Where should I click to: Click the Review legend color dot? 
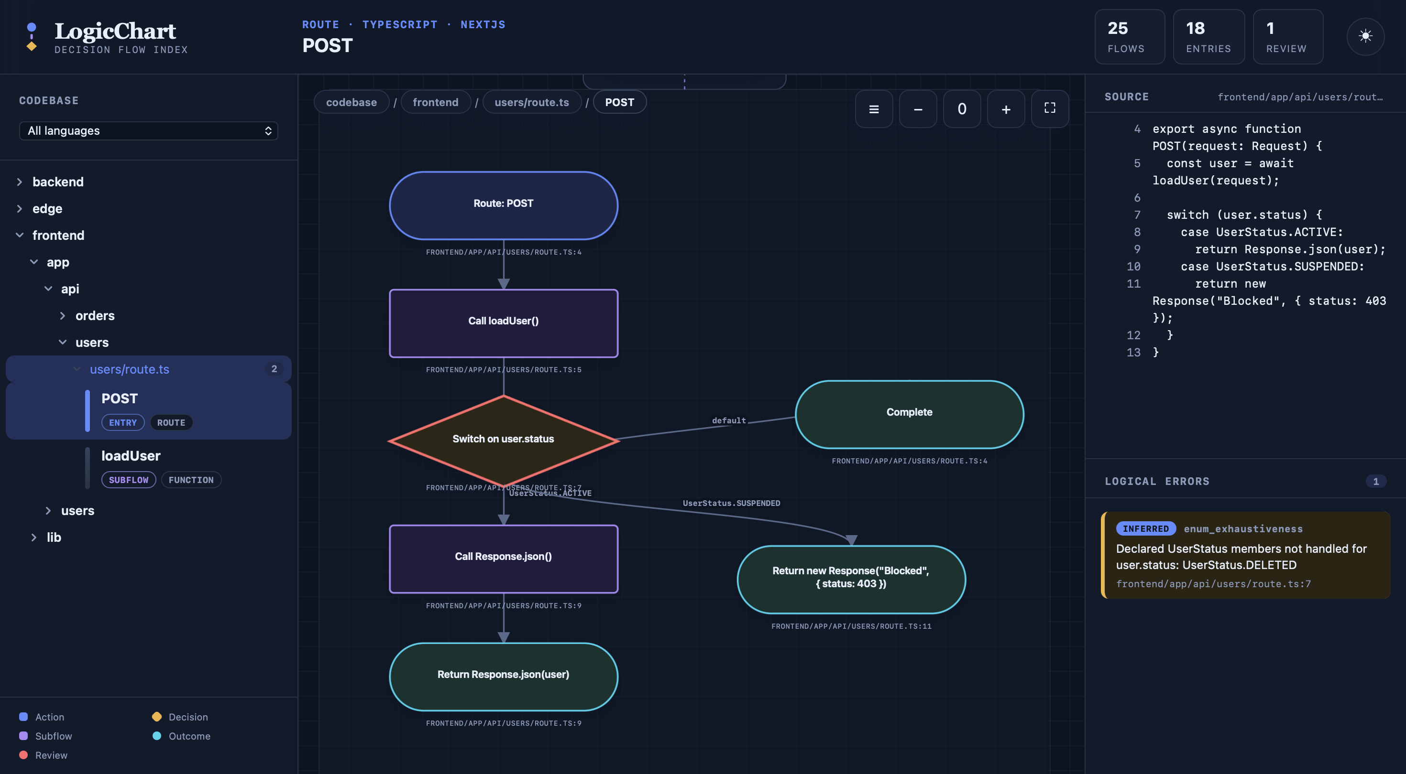[23, 755]
